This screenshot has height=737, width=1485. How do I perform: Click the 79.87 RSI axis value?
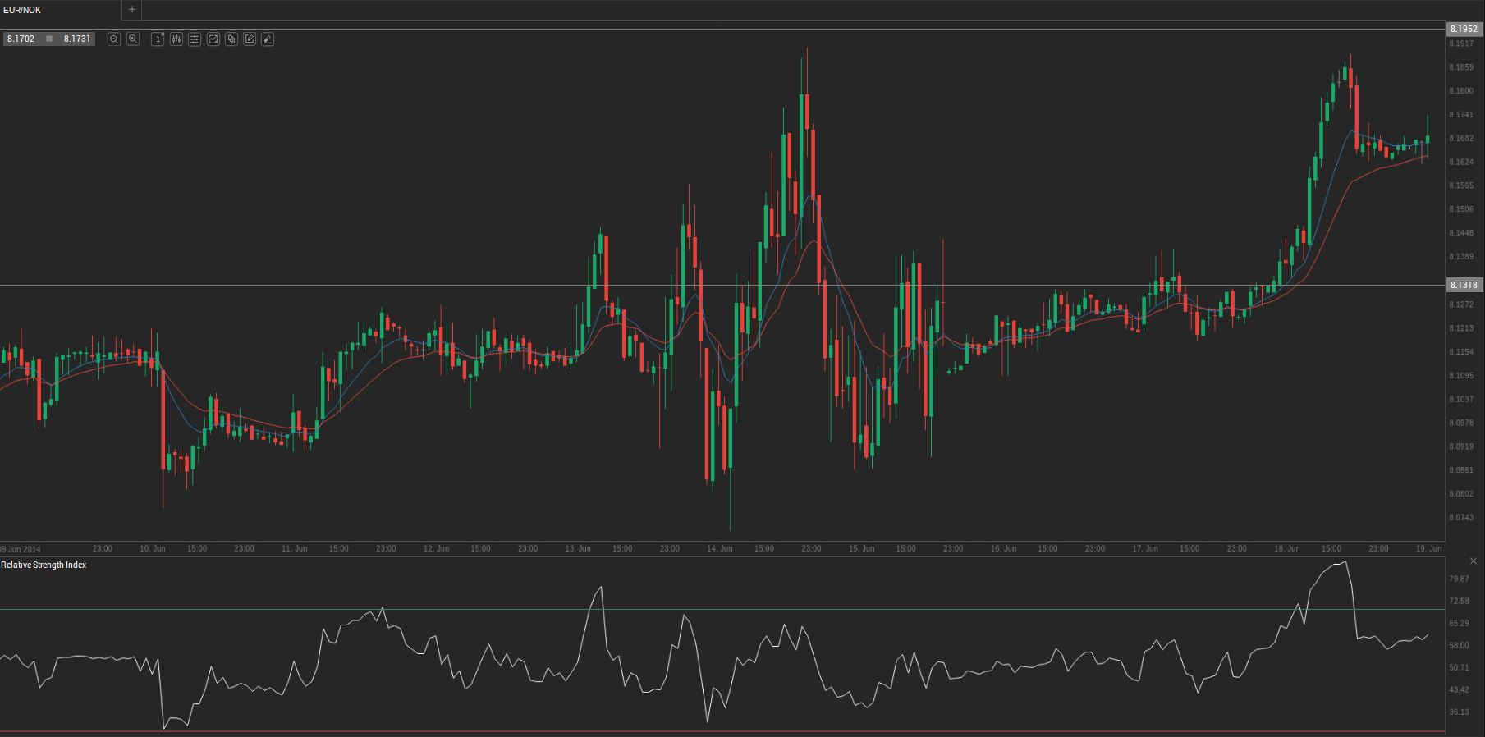click(1459, 579)
